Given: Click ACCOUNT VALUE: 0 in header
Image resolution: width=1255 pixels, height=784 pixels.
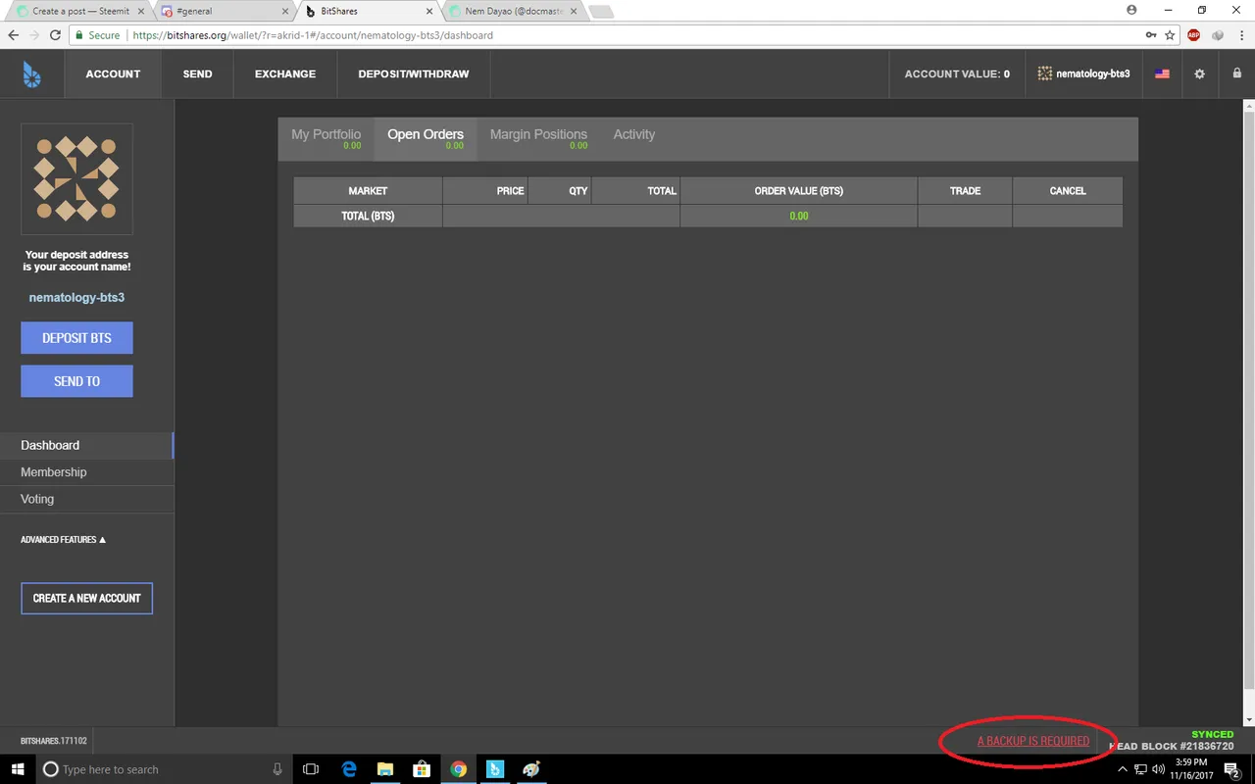Looking at the screenshot, I should [957, 73].
